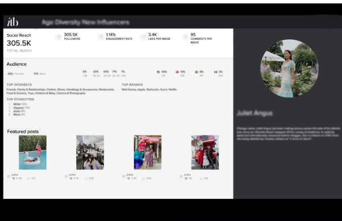Click the icon beside 95 Comments Per Image
The height and width of the screenshot is (221, 342).
point(185,37)
